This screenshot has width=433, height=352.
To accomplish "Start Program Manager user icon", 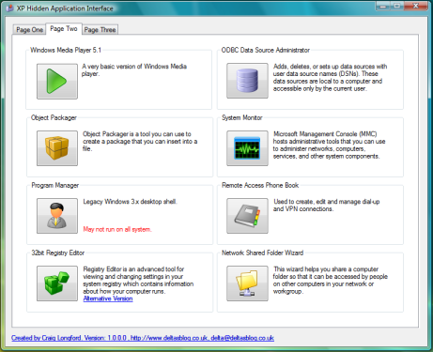I will 57,216.
